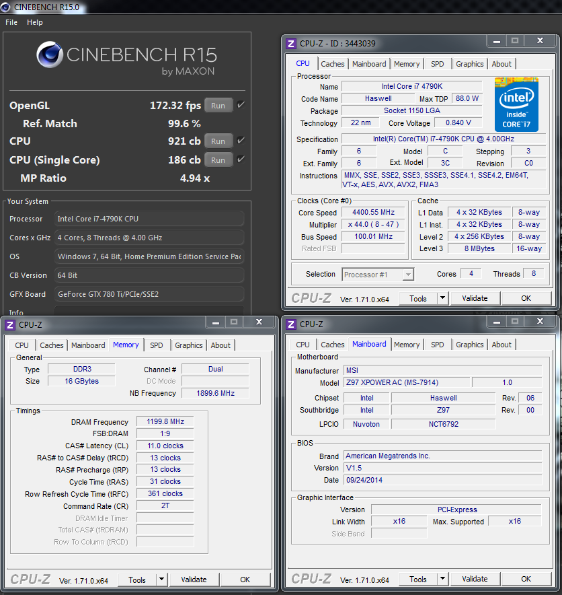Screen dimensions: 562x595
Task: Open Tools dropdown arrow in CPU-Z Memory window
Action: [x=161, y=580]
